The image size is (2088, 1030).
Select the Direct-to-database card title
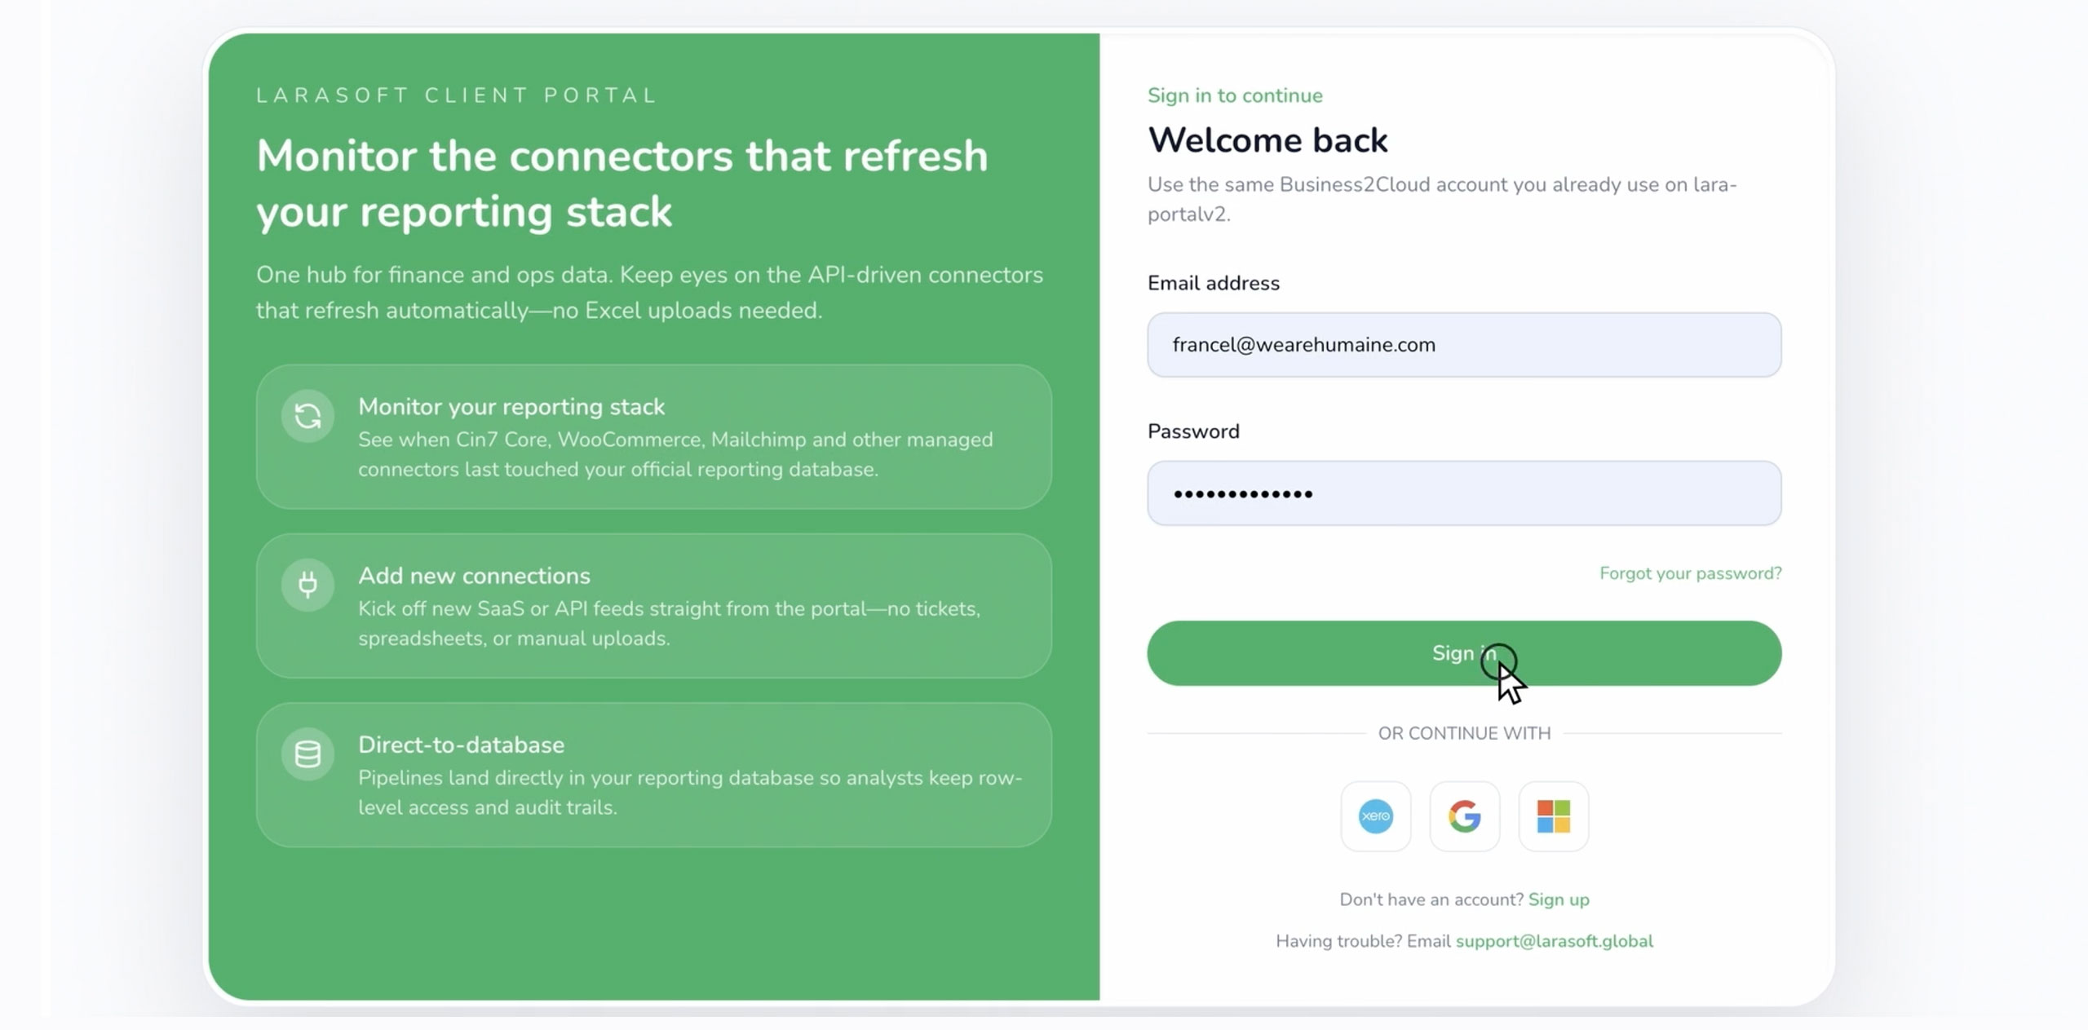coord(461,745)
